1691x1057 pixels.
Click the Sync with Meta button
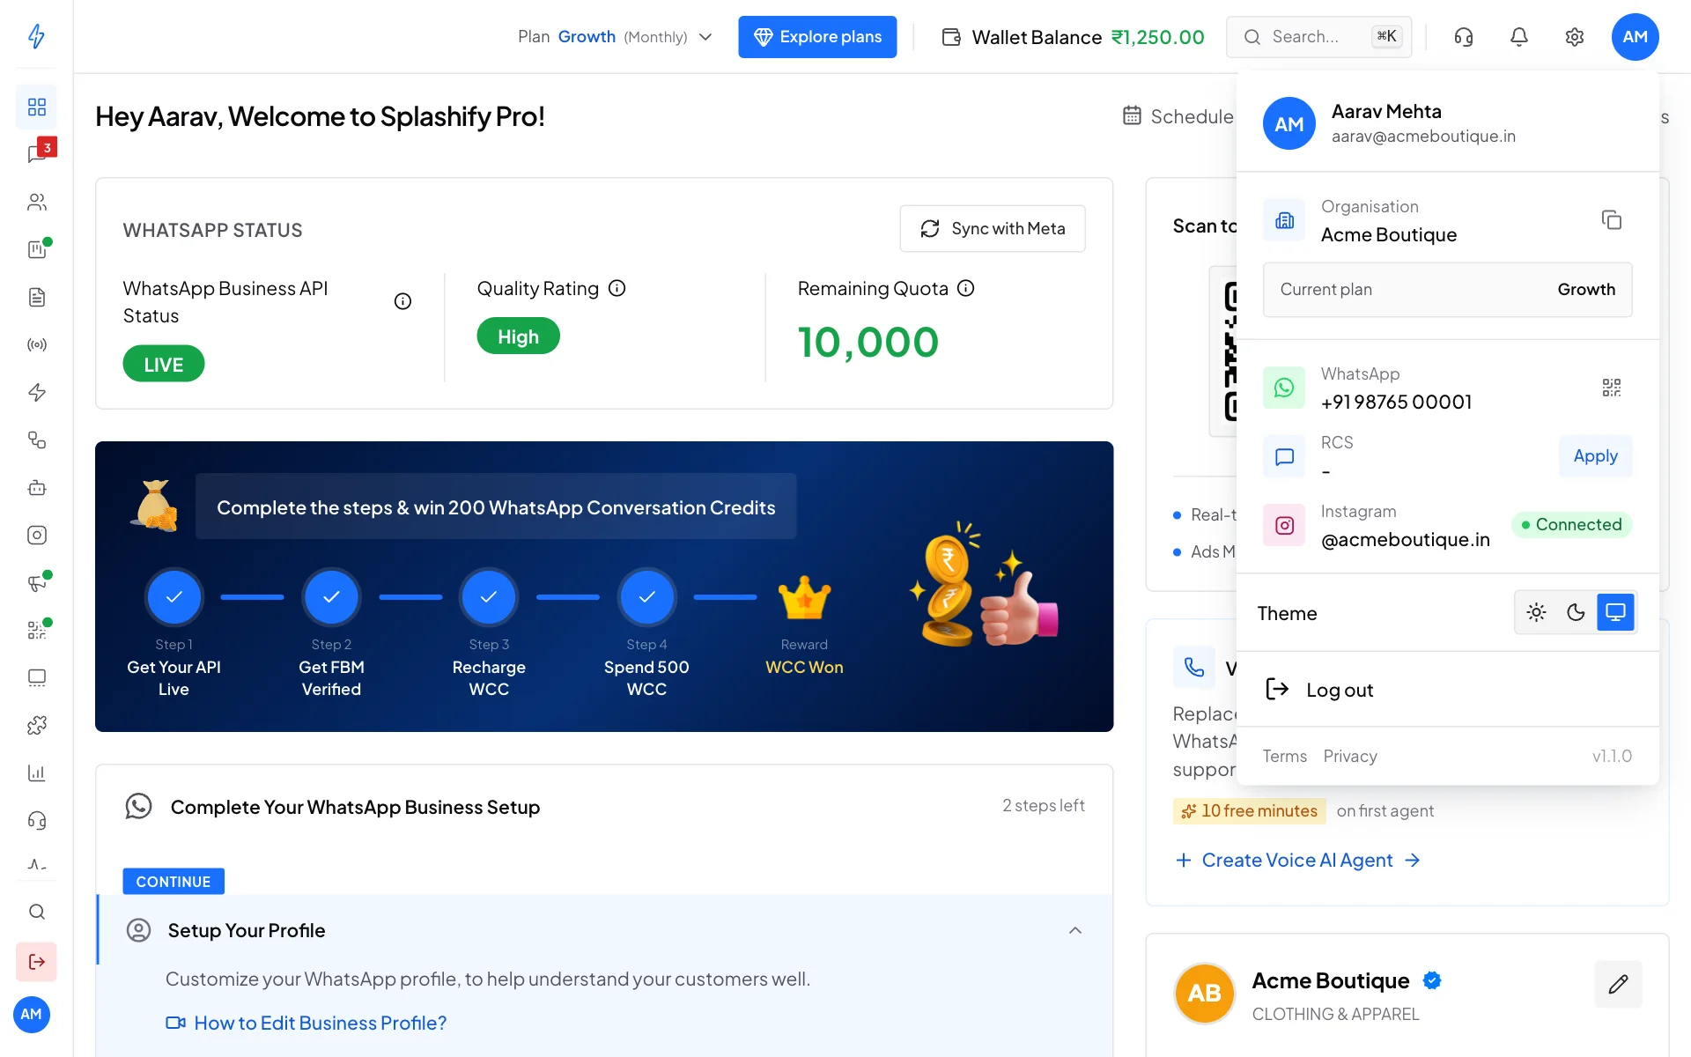point(992,229)
